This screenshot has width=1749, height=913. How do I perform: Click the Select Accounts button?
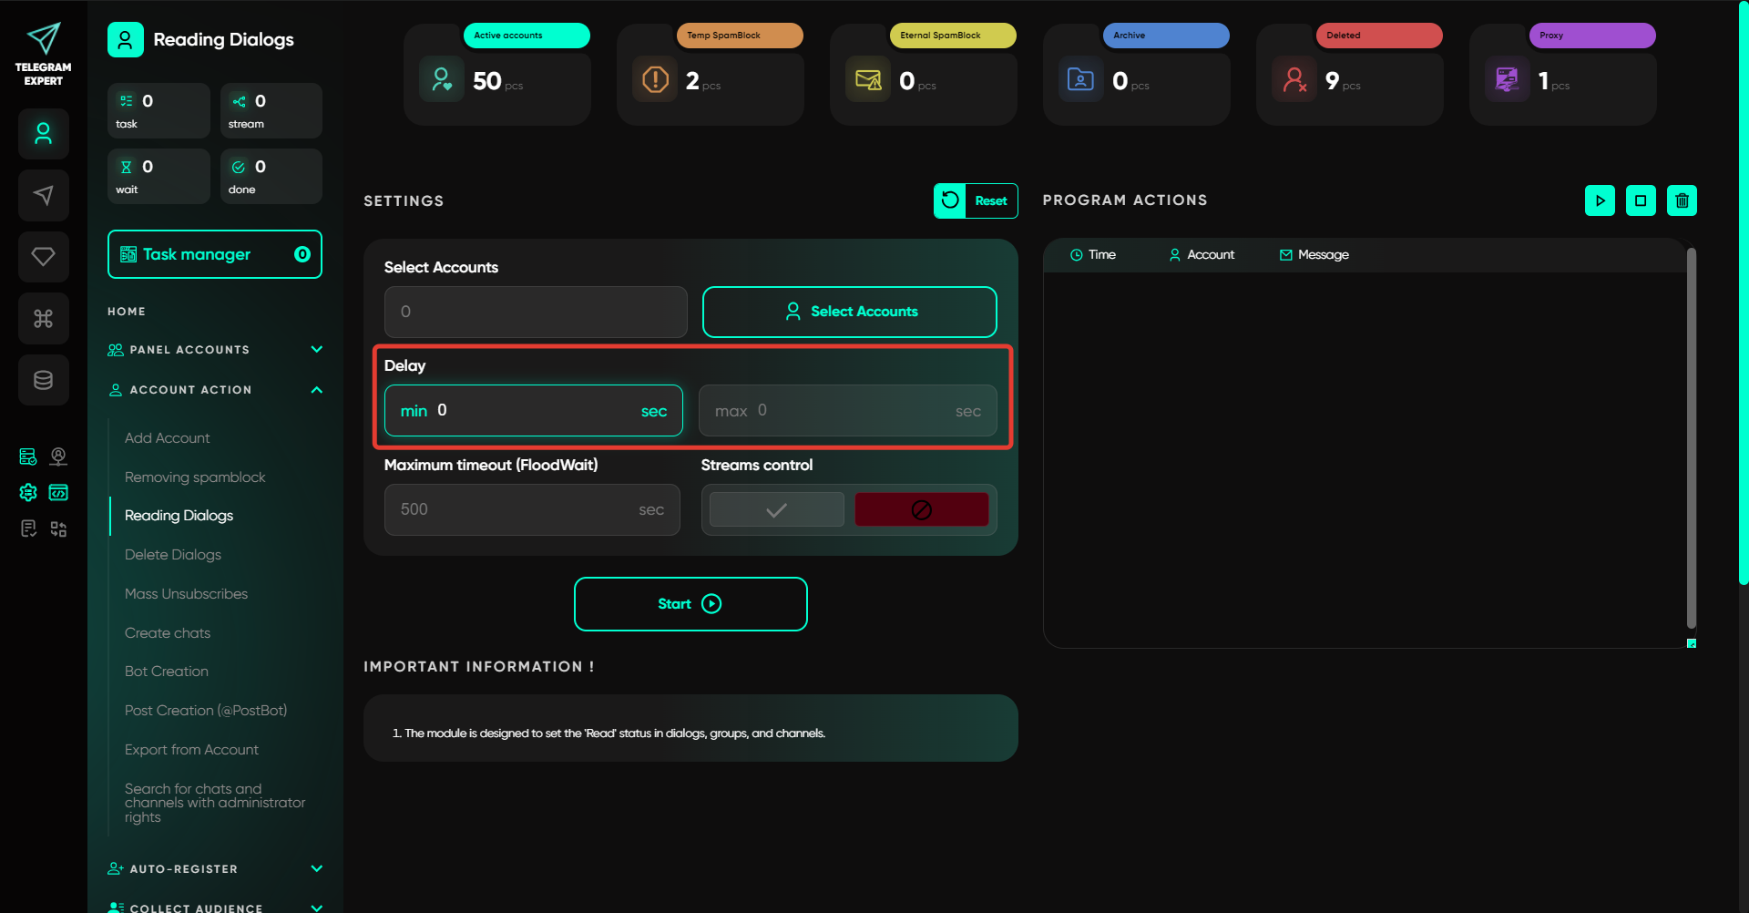coord(849,312)
